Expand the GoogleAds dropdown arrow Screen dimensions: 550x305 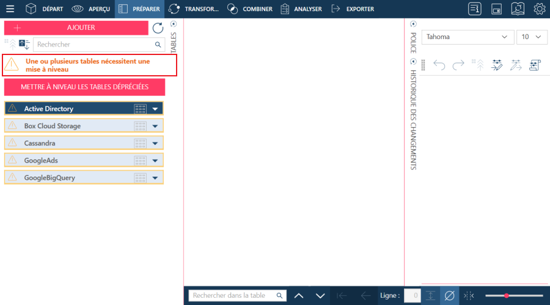coord(155,160)
